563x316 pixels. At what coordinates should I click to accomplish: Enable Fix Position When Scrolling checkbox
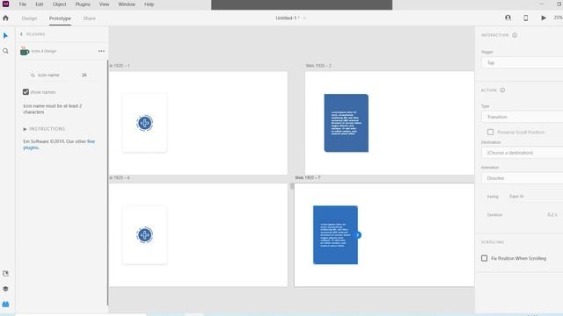(484, 258)
